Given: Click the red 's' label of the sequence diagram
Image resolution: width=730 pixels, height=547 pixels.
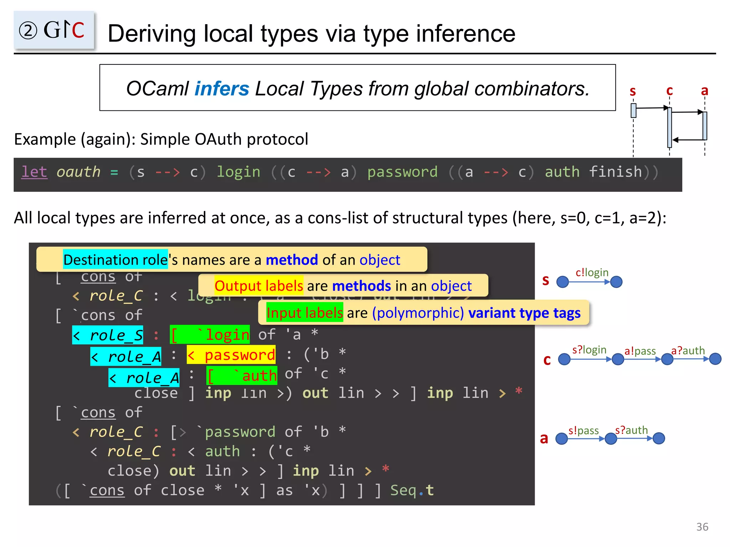Looking at the screenshot, I should click(x=633, y=91).
